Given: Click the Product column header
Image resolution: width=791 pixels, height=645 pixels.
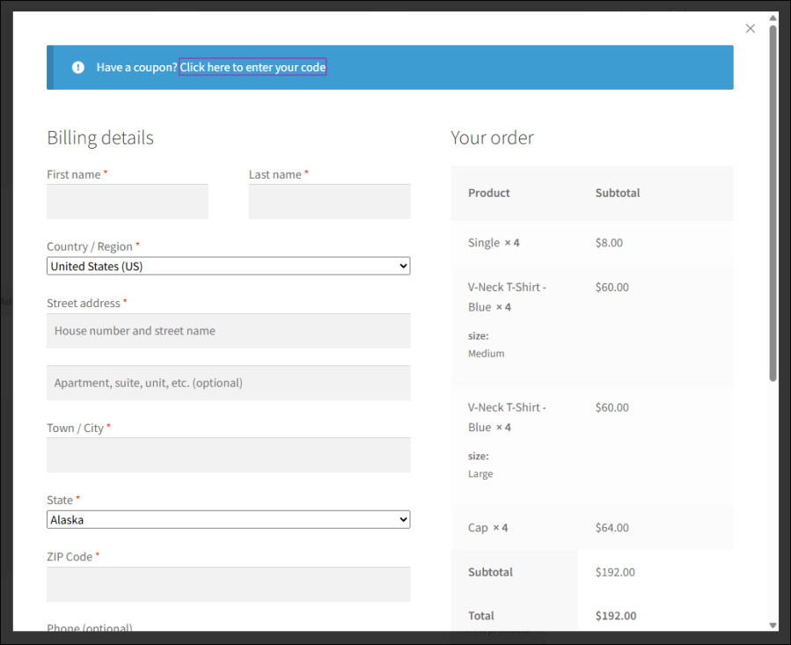Looking at the screenshot, I should [x=489, y=193].
